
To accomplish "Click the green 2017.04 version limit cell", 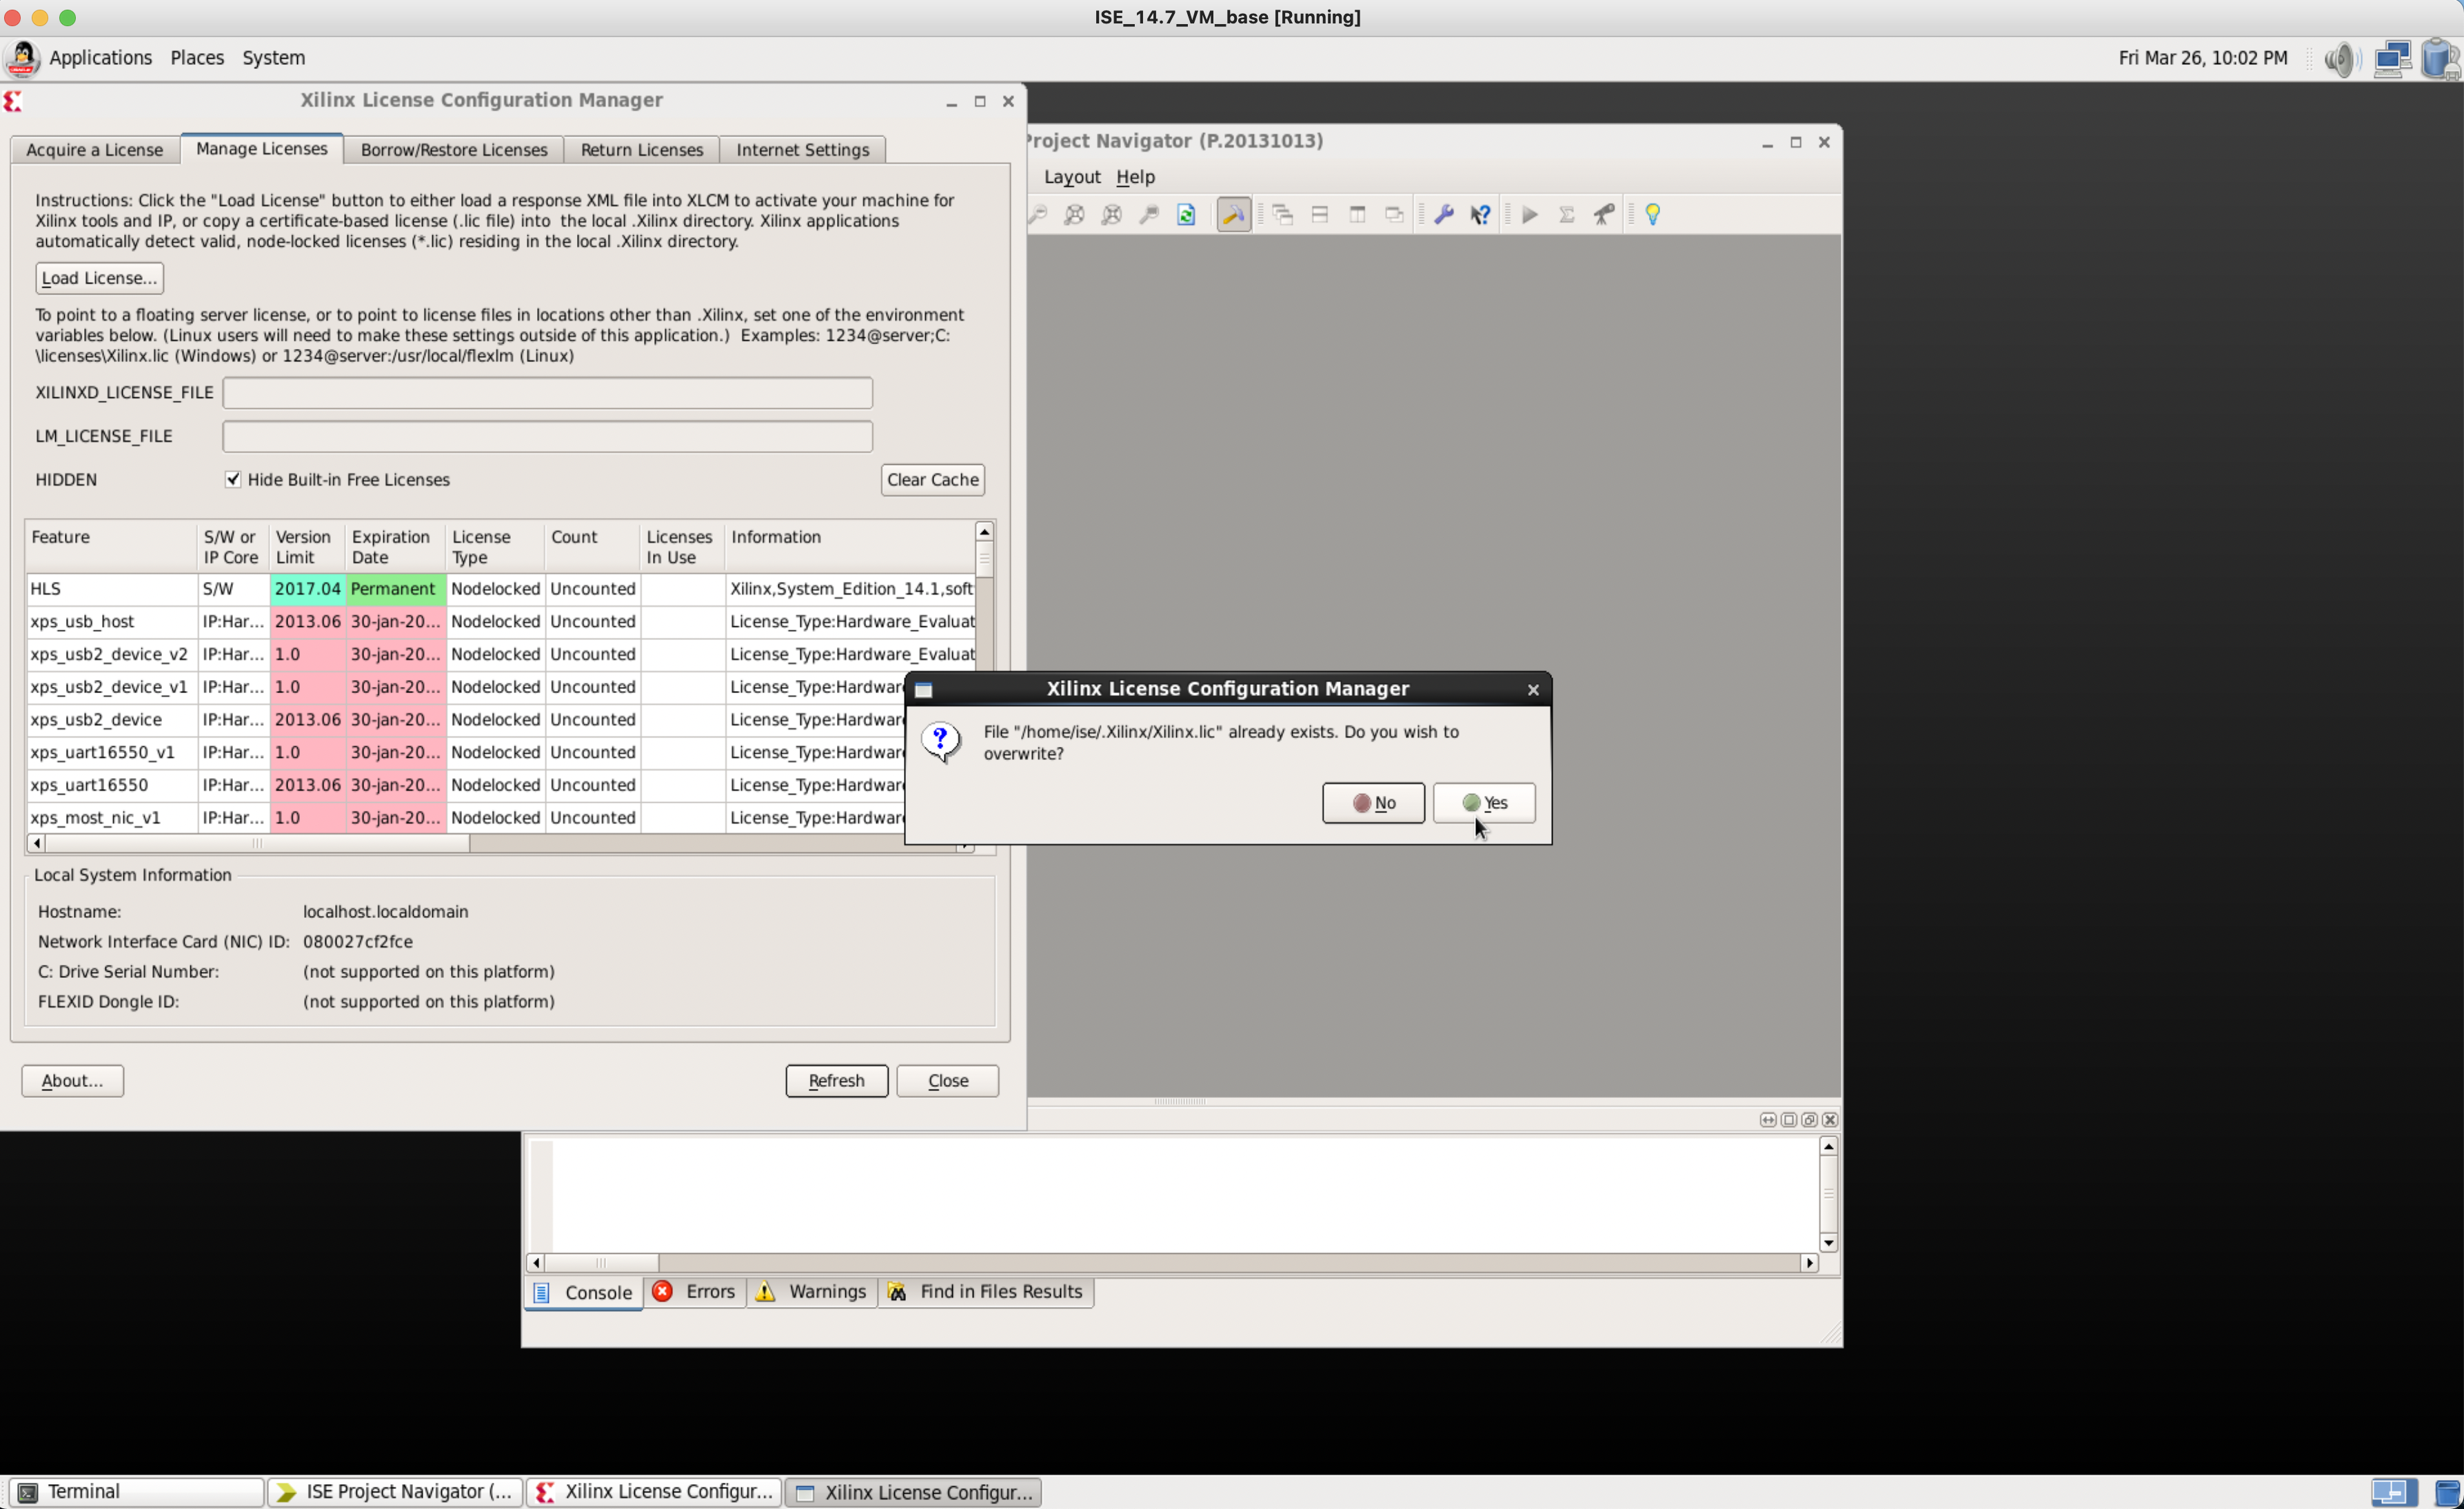I will [307, 588].
